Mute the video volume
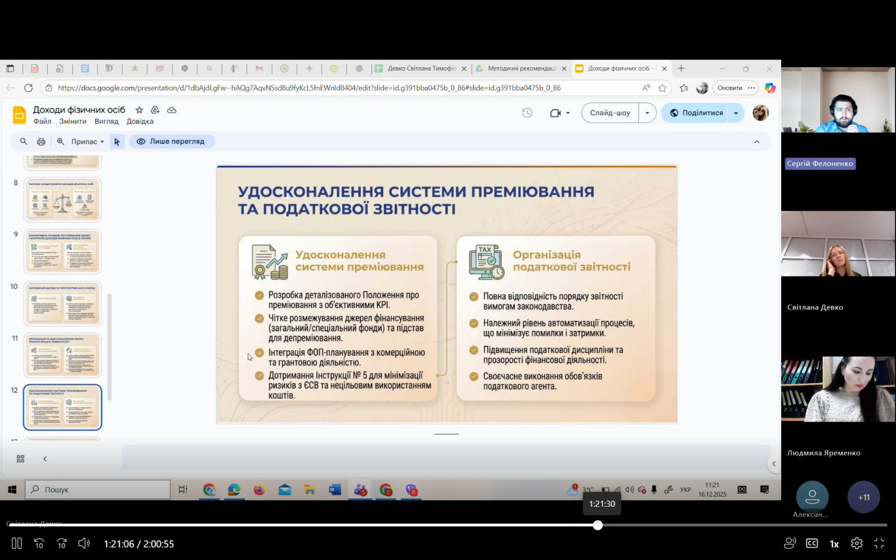Image resolution: width=896 pixels, height=560 pixels. pyautogui.click(x=84, y=543)
